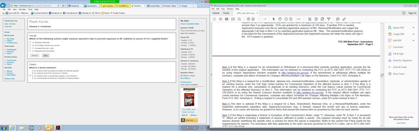Open the Acrobat help question mark icon
This screenshot has width=419, height=132.
click(404, 13)
